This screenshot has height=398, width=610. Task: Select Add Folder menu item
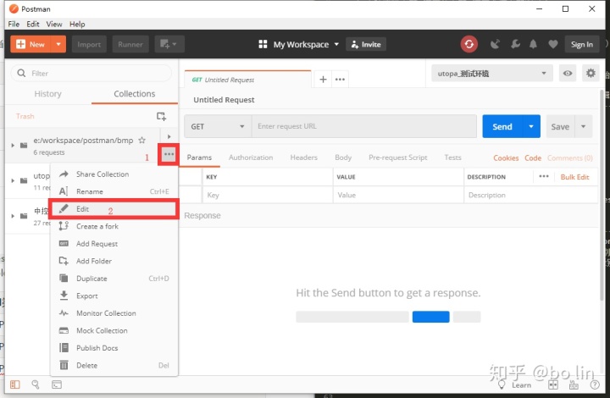click(x=114, y=261)
